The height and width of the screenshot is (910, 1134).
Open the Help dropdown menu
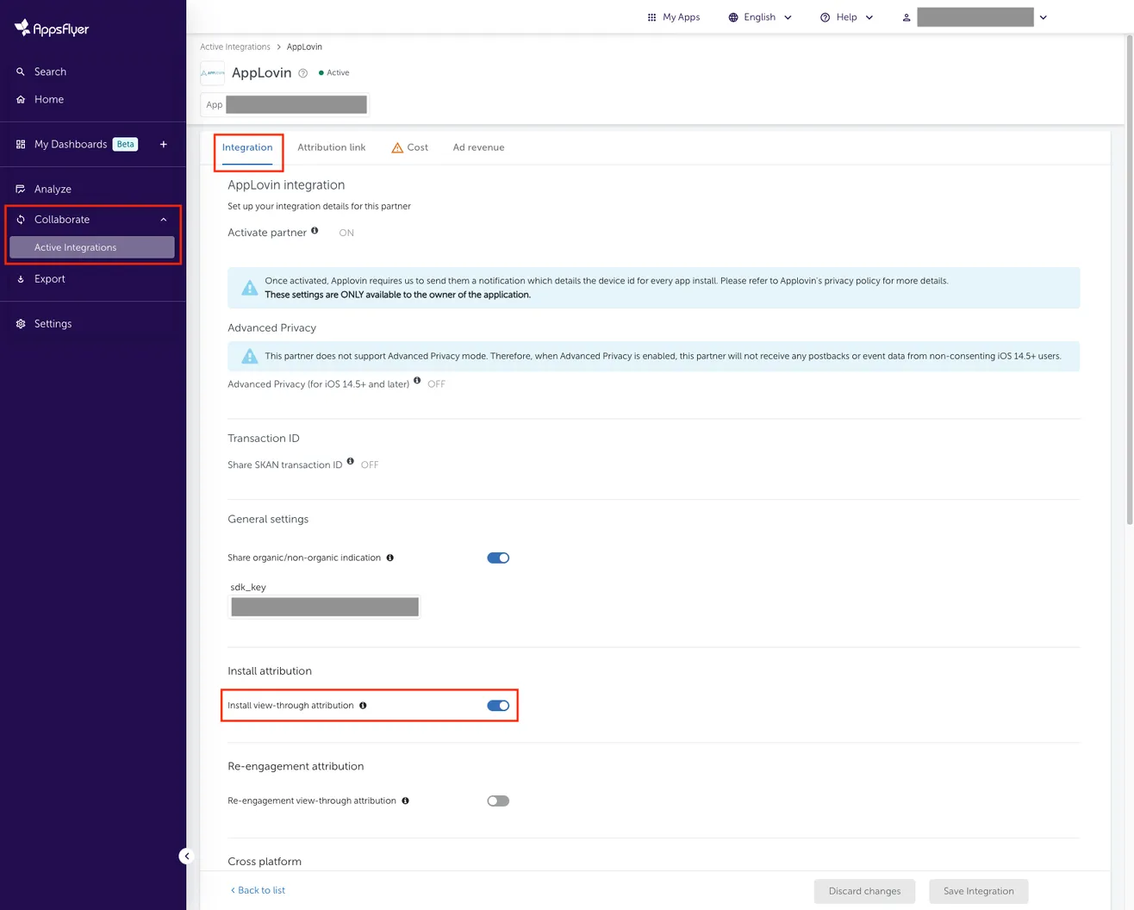[846, 16]
